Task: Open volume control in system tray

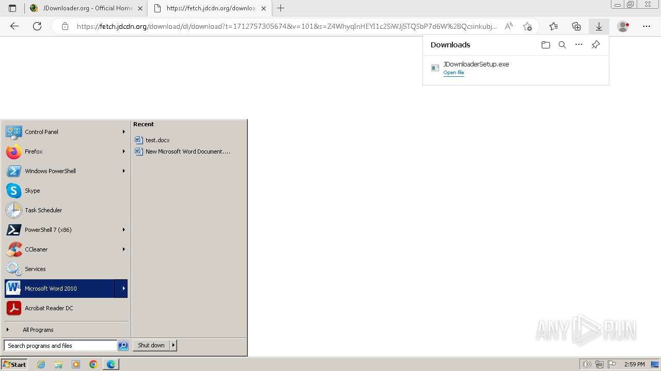Action: (587, 364)
